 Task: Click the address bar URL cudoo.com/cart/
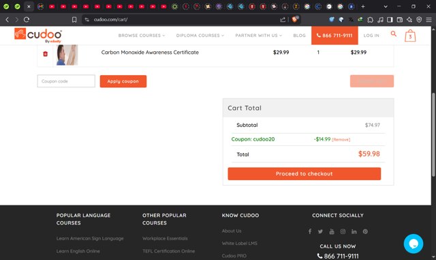pos(110,20)
